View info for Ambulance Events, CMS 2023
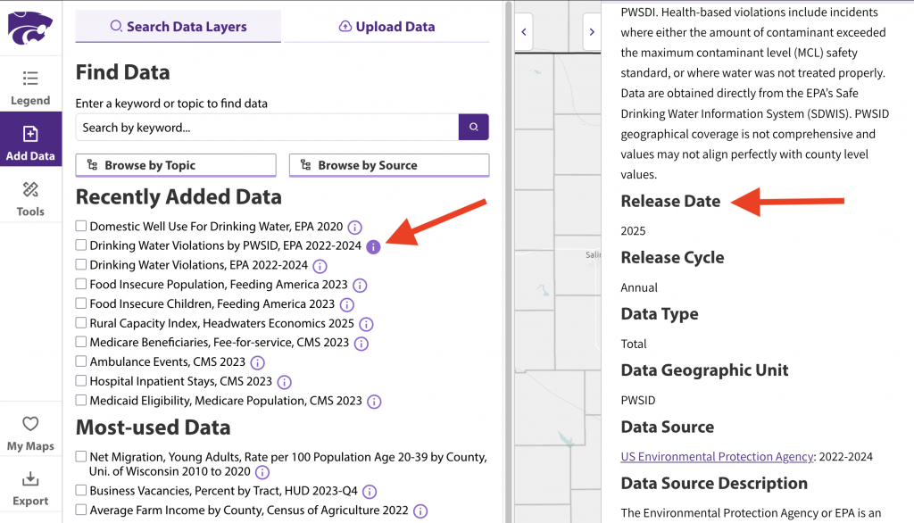 [257, 362]
